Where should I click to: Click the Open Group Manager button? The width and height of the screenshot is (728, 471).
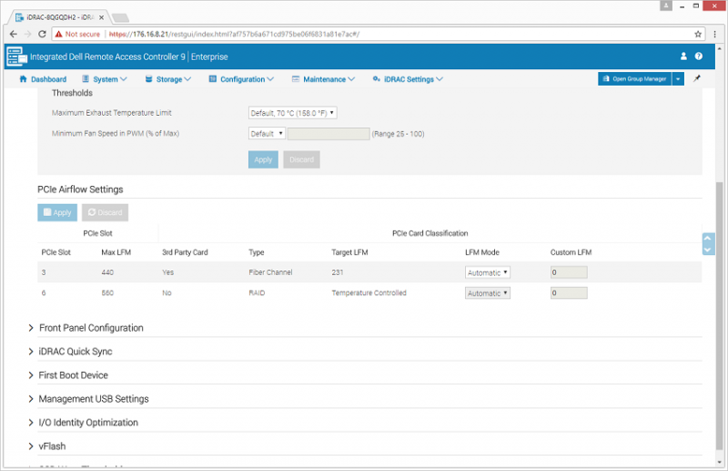(x=634, y=79)
